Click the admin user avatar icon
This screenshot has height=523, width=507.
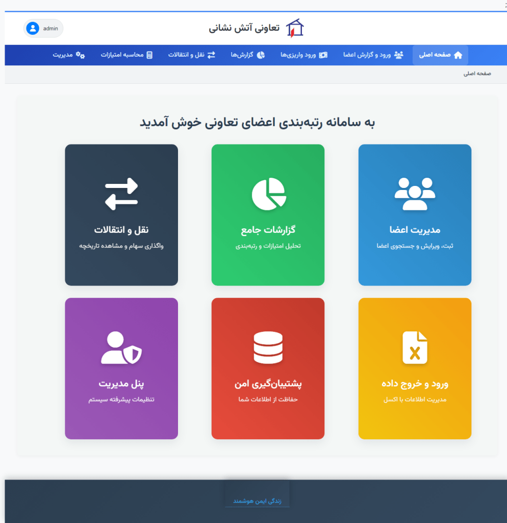(33, 29)
